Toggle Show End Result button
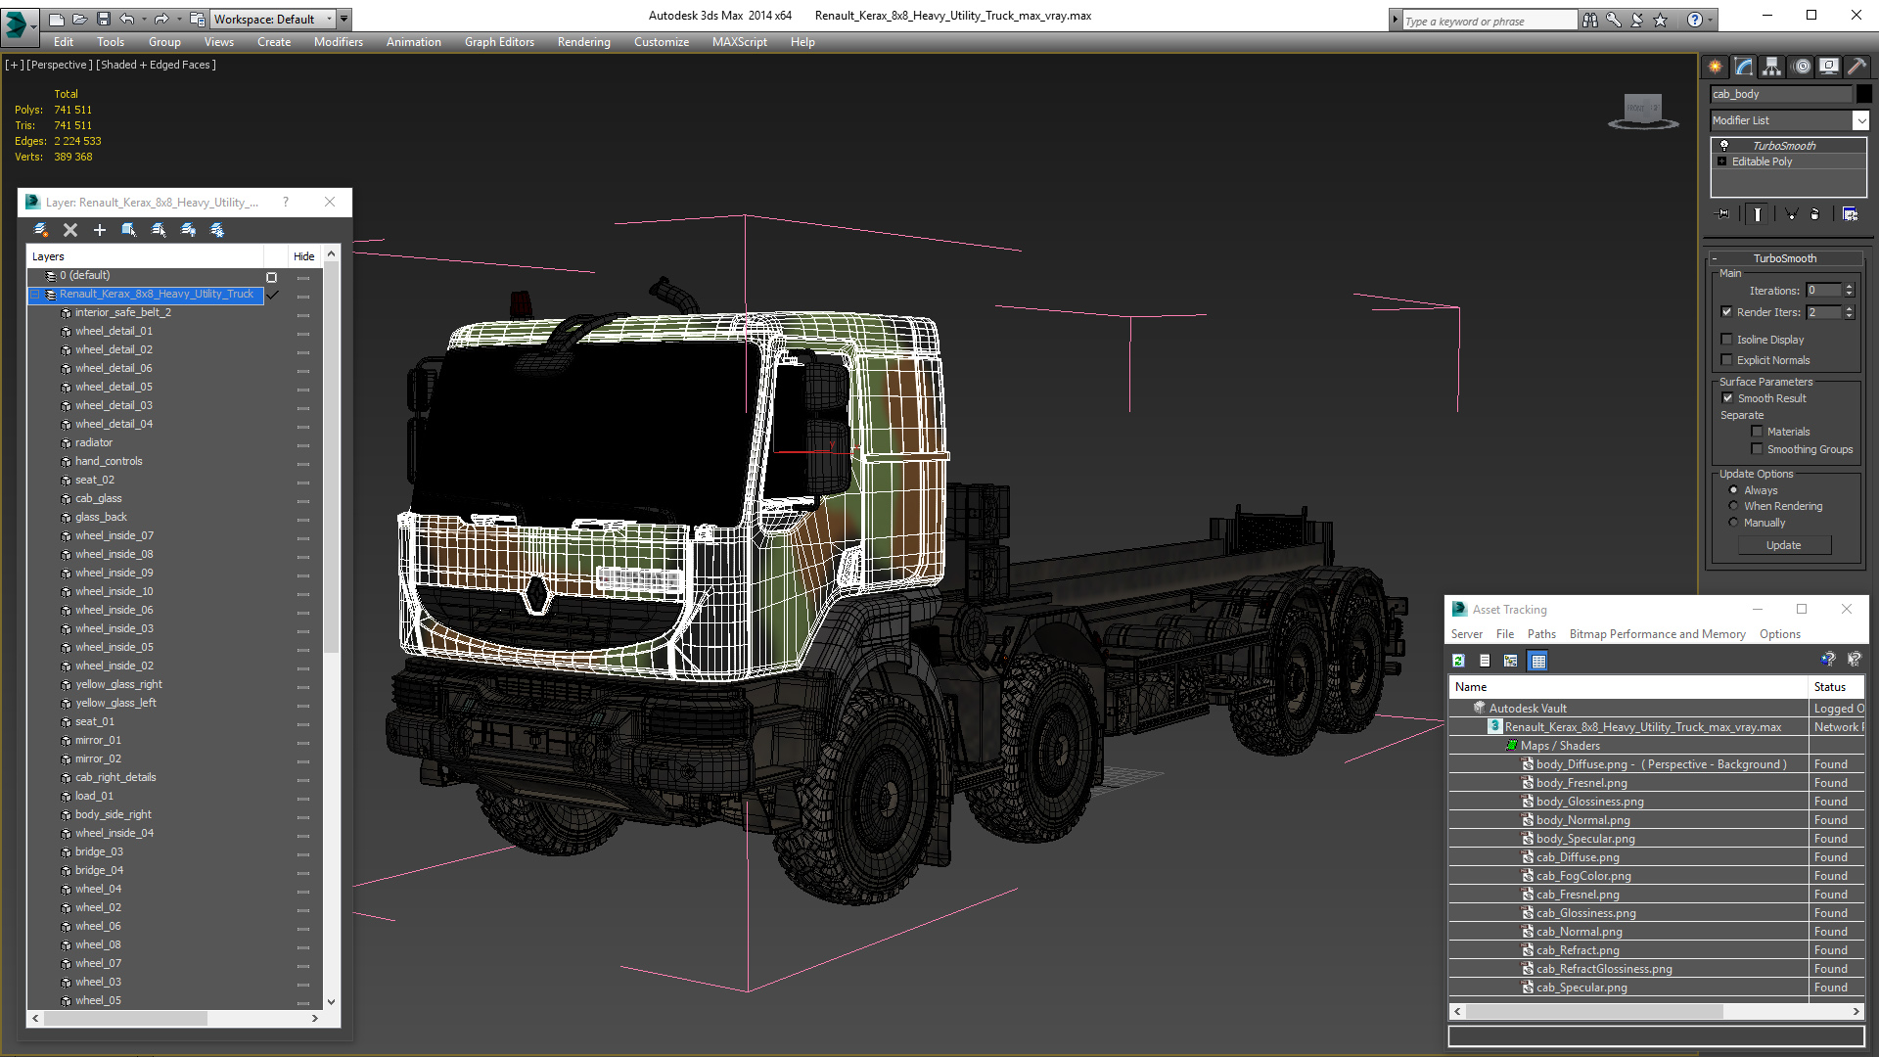The height and width of the screenshot is (1057, 1879). pos(1758,213)
